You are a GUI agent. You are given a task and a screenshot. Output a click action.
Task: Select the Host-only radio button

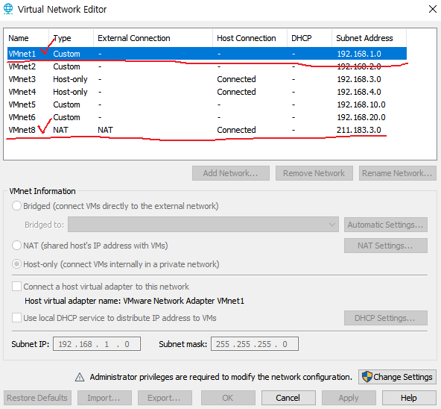coord(16,264)
